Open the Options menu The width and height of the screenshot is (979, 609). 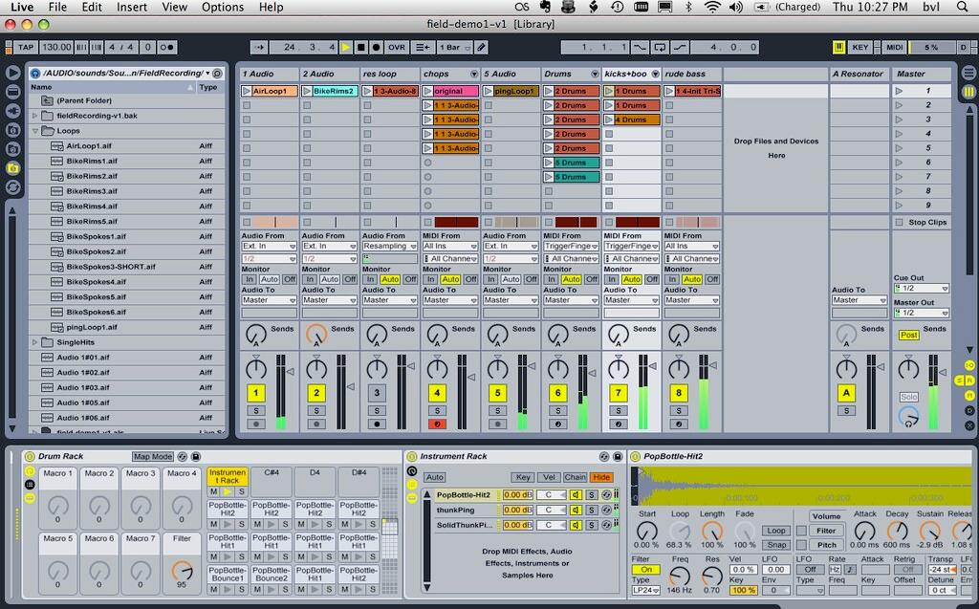click(223, 7)
